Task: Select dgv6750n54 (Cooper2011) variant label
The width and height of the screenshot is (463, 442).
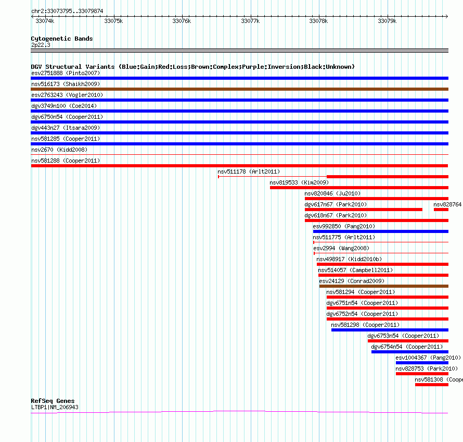Action: (67, 117)
